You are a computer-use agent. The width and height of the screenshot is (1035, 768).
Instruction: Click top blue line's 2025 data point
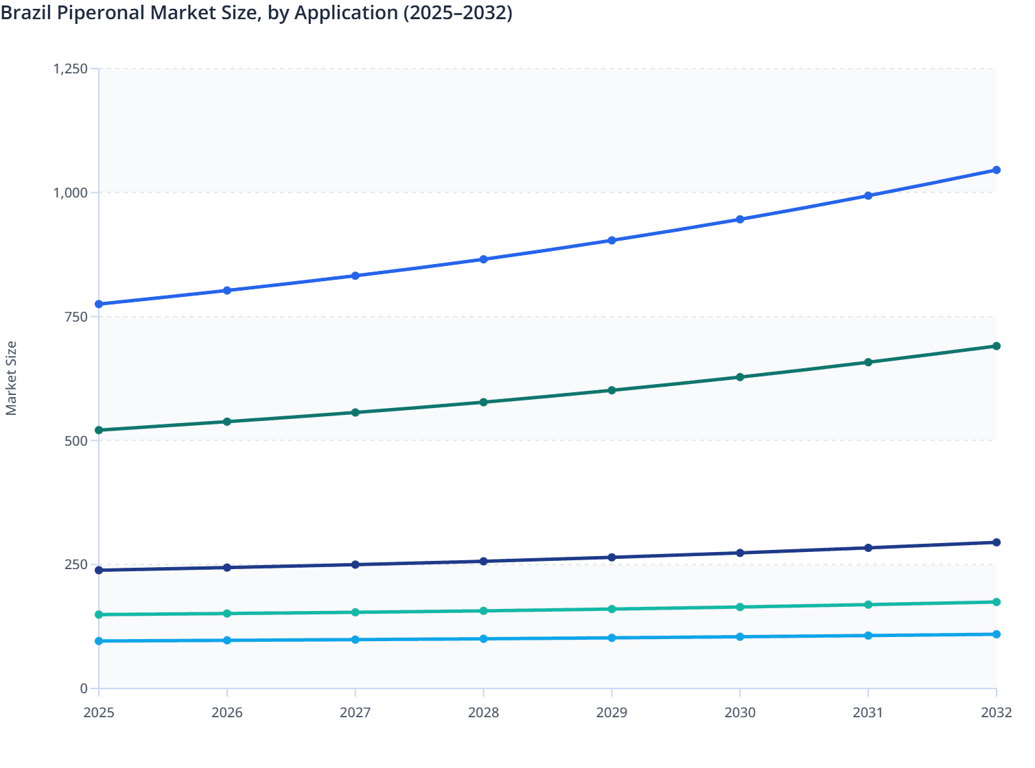99,304
